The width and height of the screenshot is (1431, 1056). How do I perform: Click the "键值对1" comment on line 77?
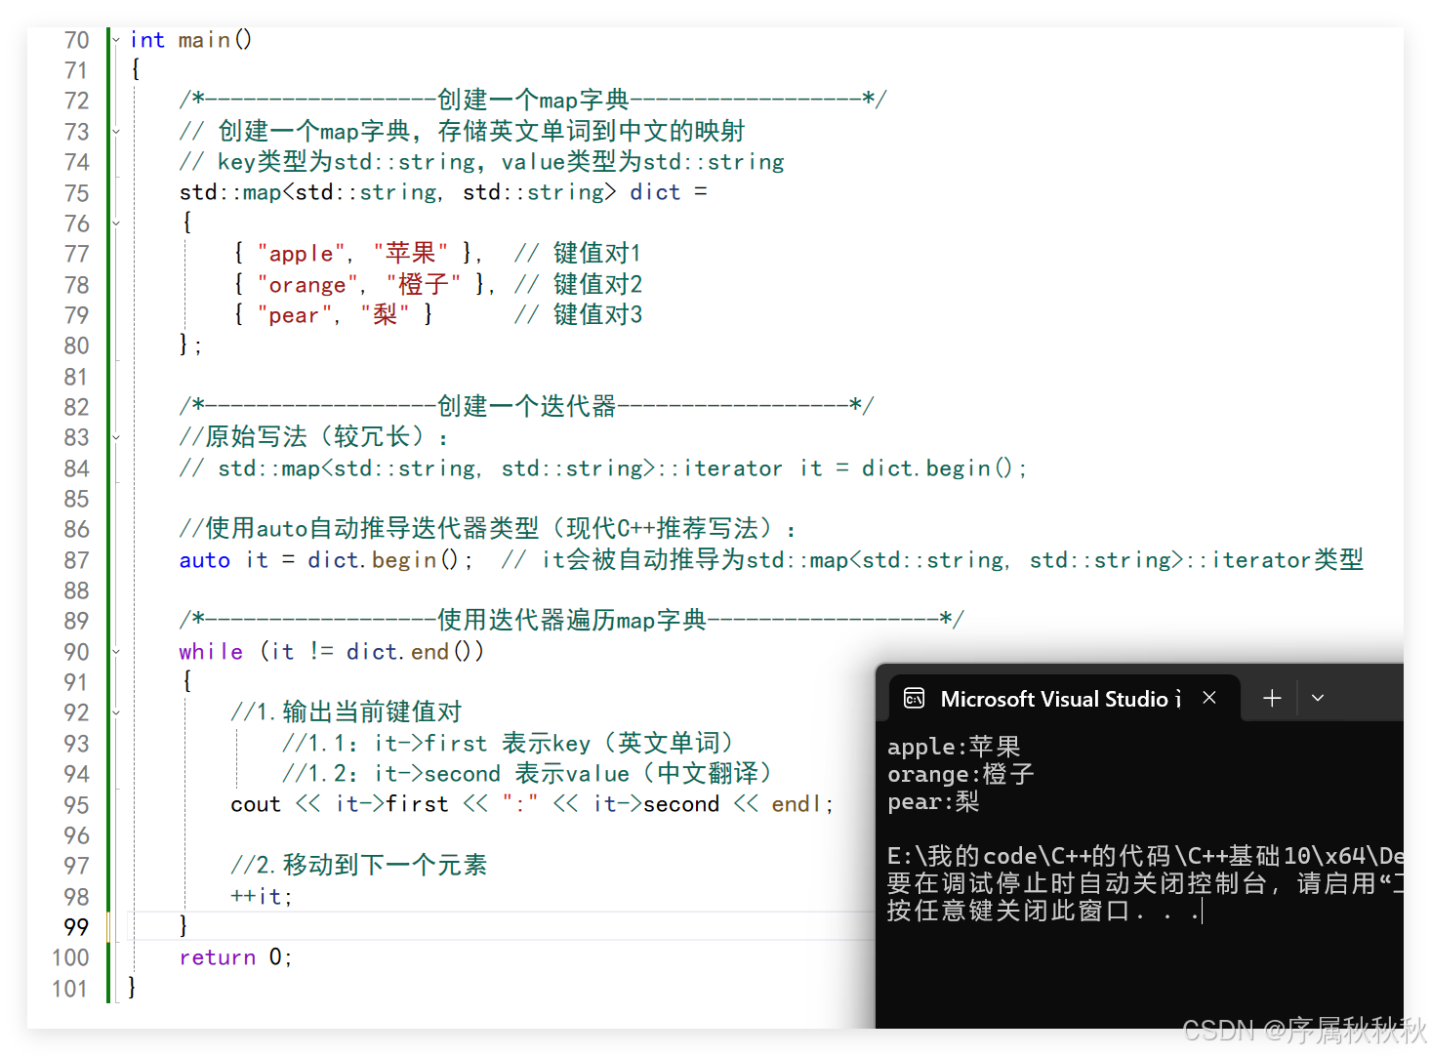pos(597,254)
